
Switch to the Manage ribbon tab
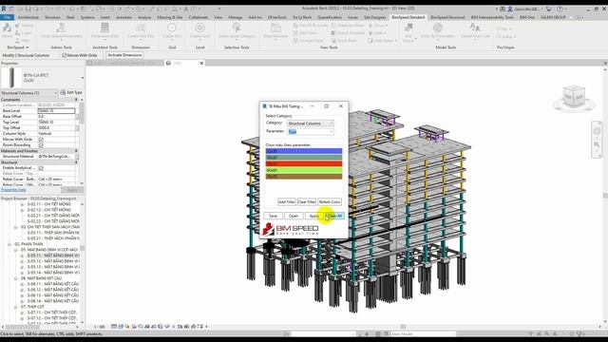(x=235, y=17)
